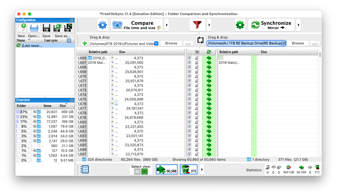337x196 pixels.
Task: Toggle show files to delete right (372)
Action: tap(189, 170)
